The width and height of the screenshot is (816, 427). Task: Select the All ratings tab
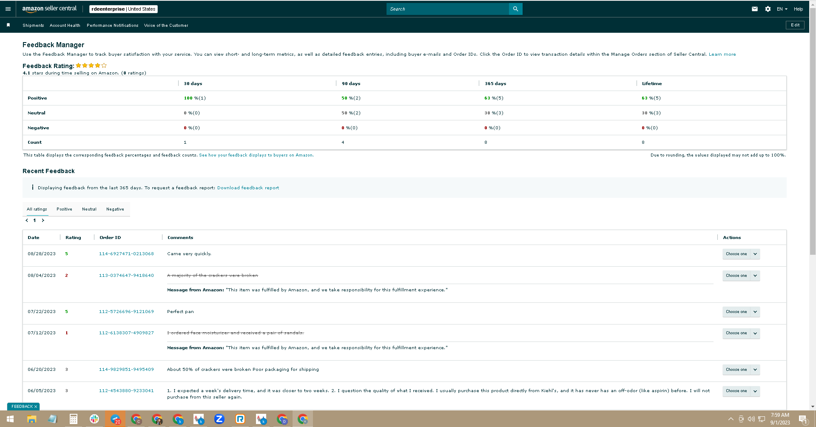pos(37,209)
